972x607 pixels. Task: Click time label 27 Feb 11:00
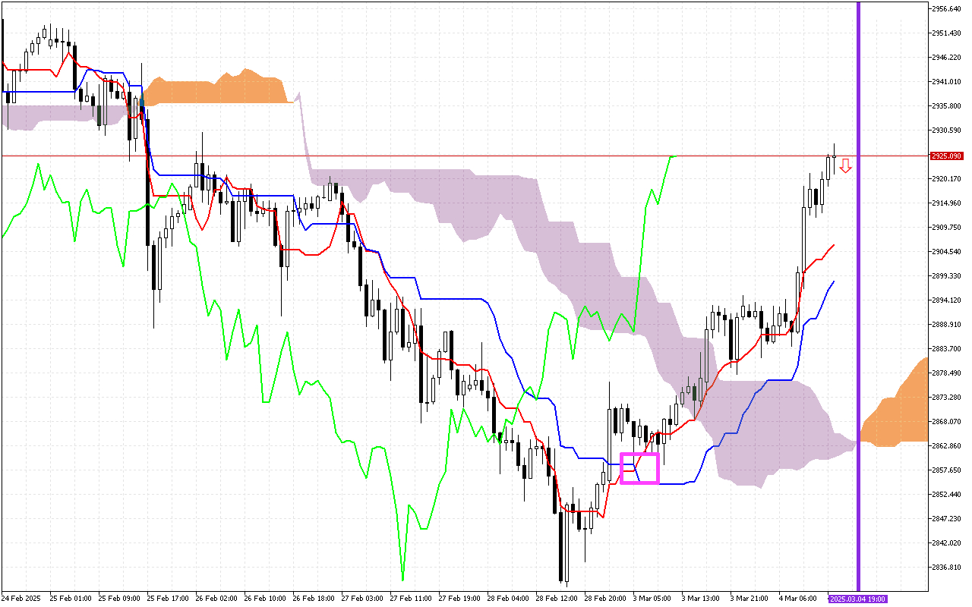pyautogui.click(x=409, y=599)
